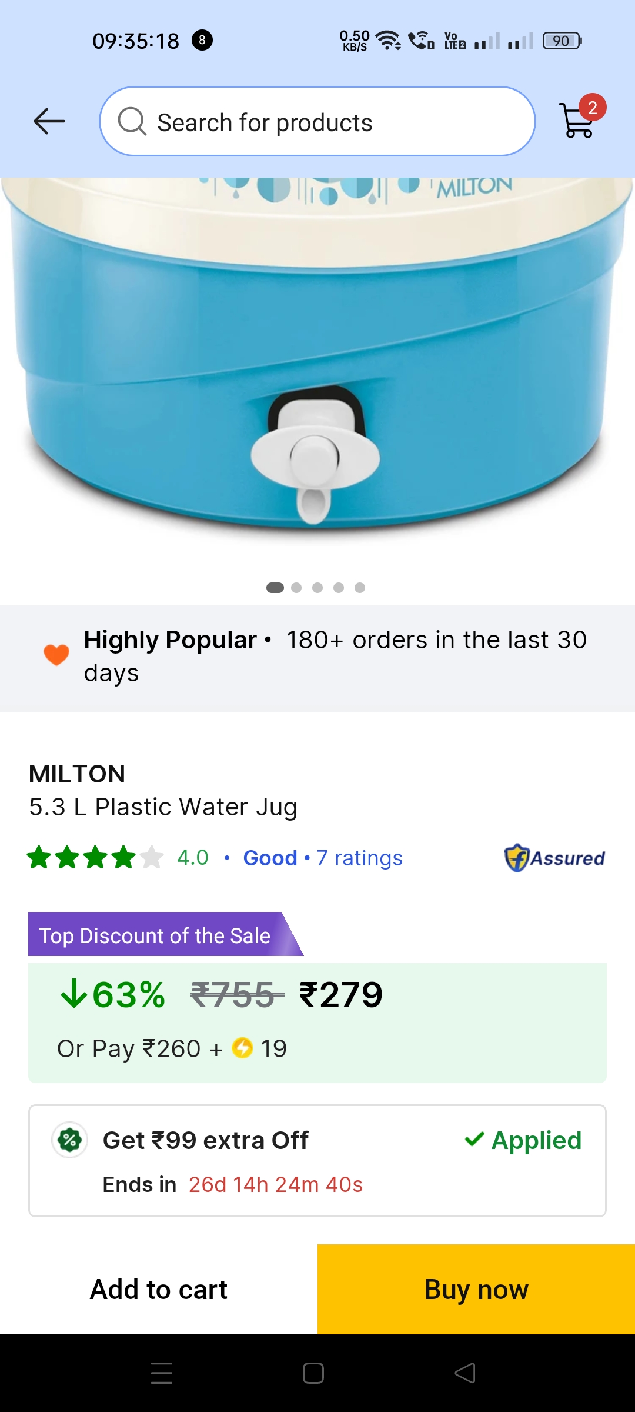
Task: Tap Top Discount of the Sale banner
Action: pyautogui.click(x=155, y=935)
